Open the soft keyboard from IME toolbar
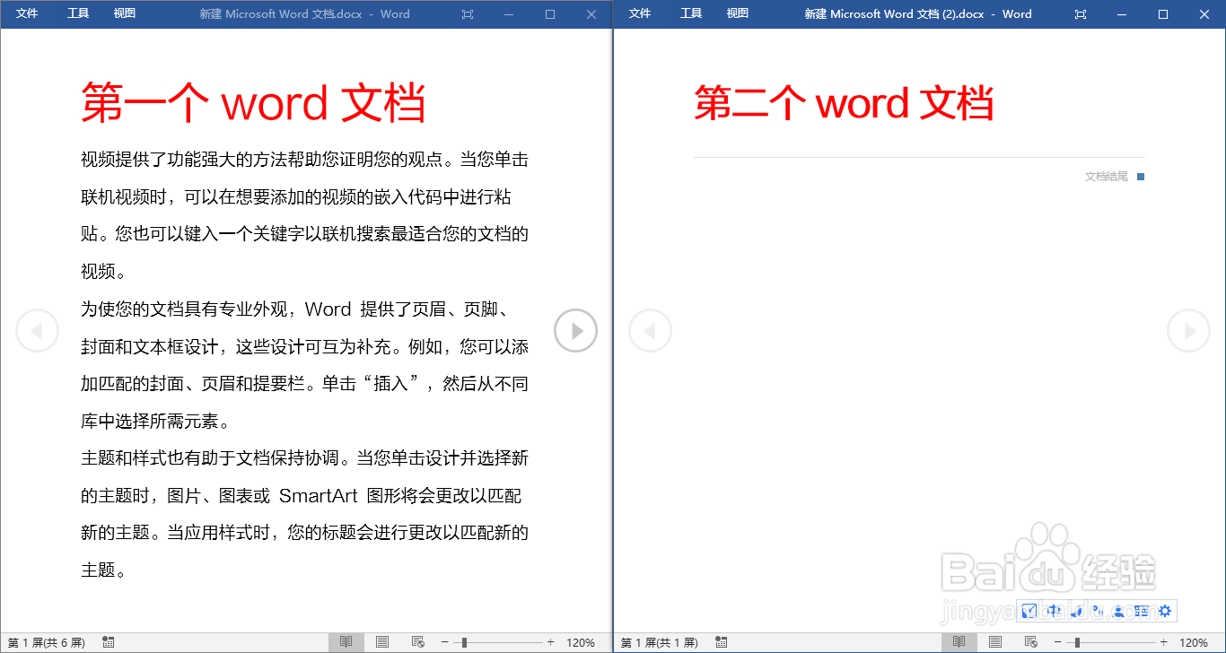Image resolution: width=1226 pixels, height=653 pixels. [1141, 611]
